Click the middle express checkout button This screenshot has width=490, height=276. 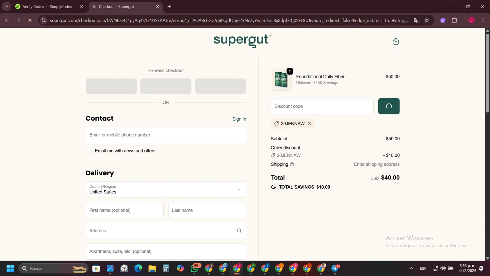[x=166, y=86]
